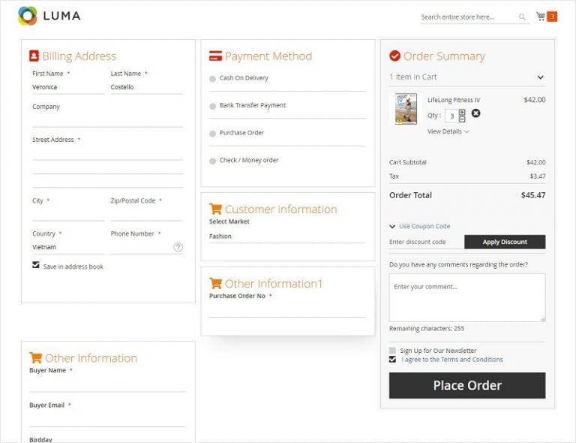
Task: Click the search magnifier icon
Action: click(522, 17)
